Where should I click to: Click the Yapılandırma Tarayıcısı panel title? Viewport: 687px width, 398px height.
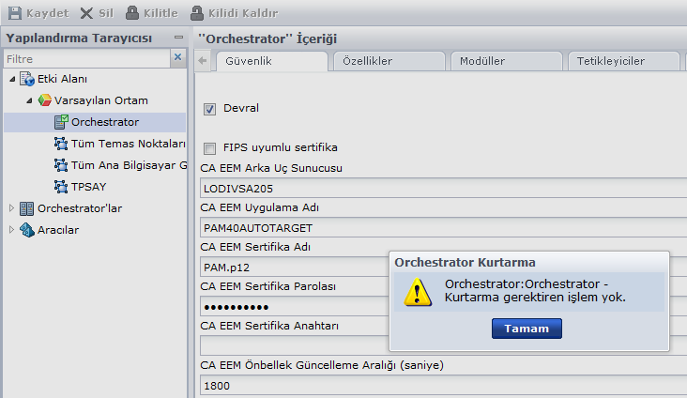(79, 38)
